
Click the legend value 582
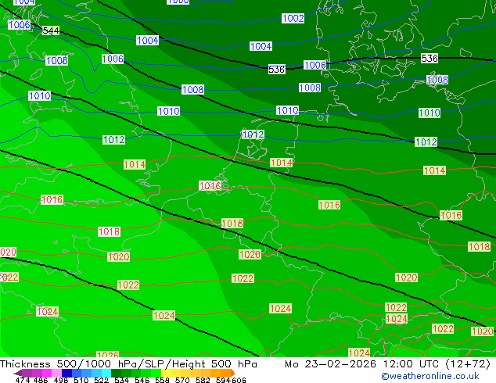[203, 380]
